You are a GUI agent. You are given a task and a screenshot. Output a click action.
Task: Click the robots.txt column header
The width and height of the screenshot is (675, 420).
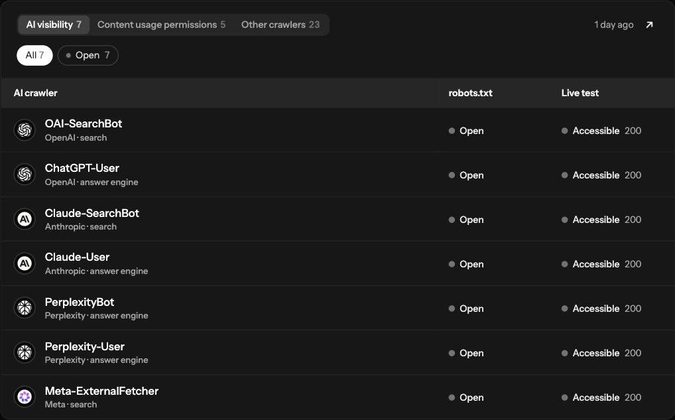click(471, 93)
